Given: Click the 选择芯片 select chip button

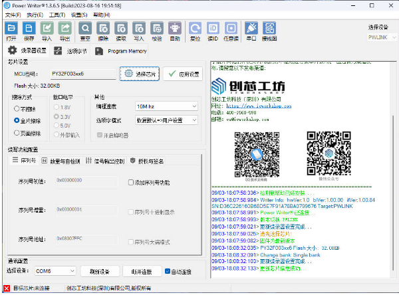Looking at the screenshot, I should click(x=140, y=74).
